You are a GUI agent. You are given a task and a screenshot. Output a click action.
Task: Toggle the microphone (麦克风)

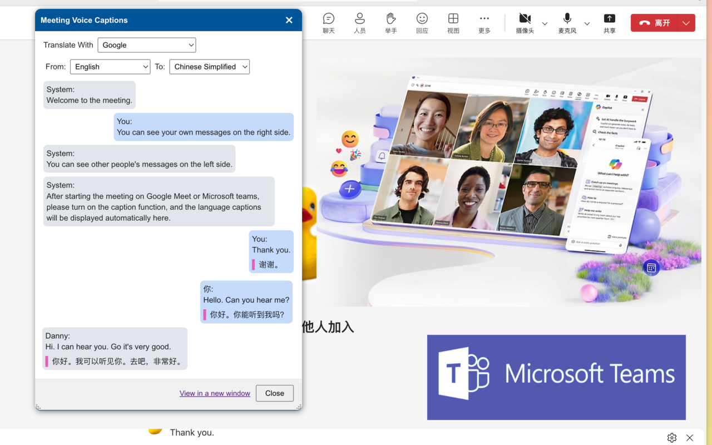pyautogui.click(x=567, y=23)
